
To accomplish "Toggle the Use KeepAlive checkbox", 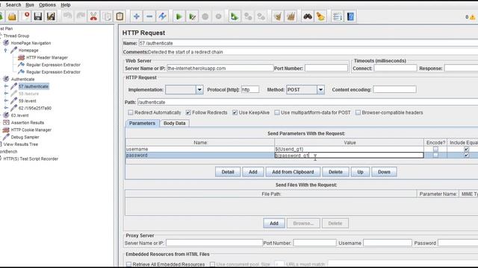I will point(235,112).
